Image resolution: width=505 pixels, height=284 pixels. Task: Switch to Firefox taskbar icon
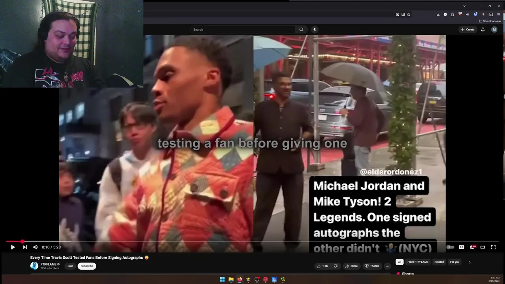pyautogui.click(x=239, y=279)
